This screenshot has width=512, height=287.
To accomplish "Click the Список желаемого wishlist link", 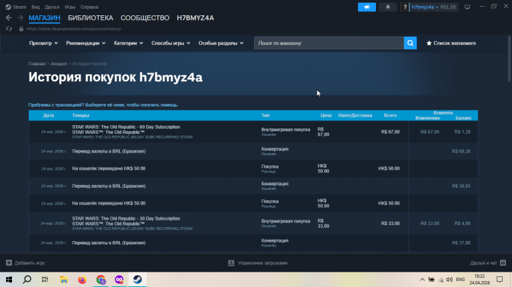I will tap(451, 43).
